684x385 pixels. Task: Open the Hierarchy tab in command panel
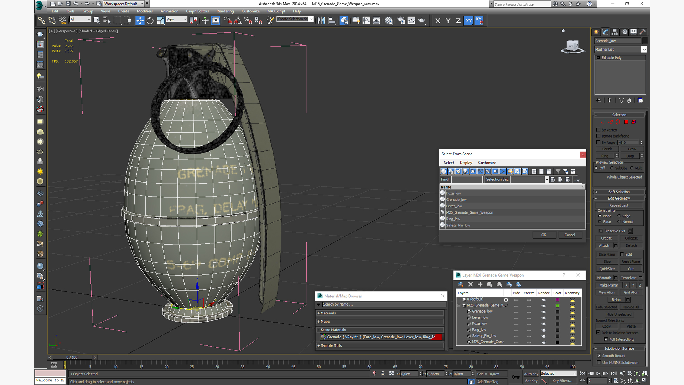point(615,32)
